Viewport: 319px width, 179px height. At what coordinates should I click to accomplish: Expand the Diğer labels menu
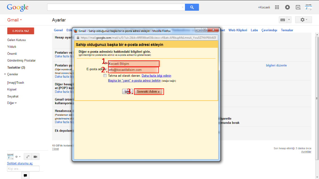tap(12, 103)
